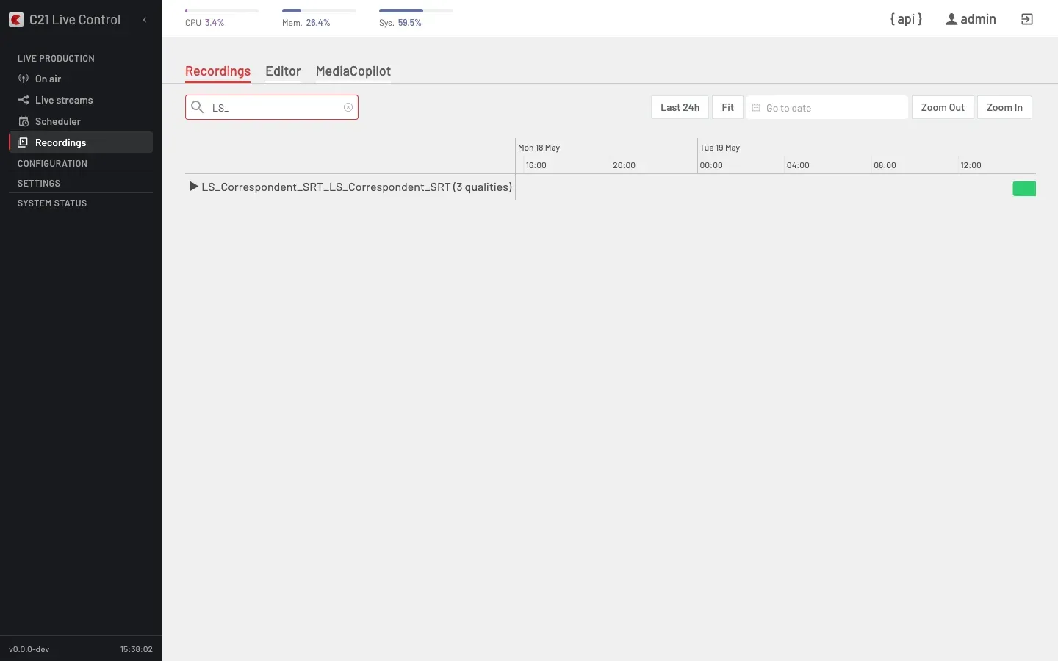Click the CPU 3.4% value
The height and width of the screenshot is (661, 1058).
(215, 23)
